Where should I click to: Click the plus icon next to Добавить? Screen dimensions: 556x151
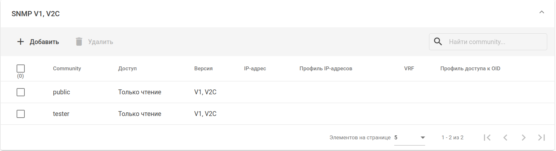point(21,42)
